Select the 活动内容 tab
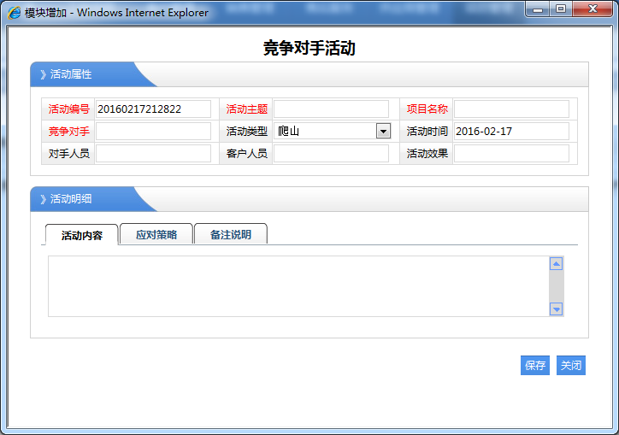The image size is (619, 435). (x=81, y=235)
